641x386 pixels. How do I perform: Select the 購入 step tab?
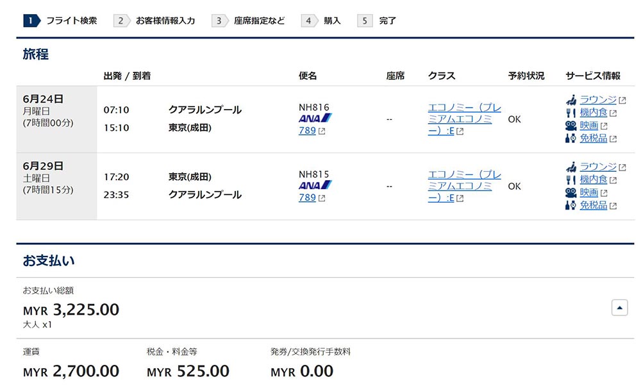[331, 20]
